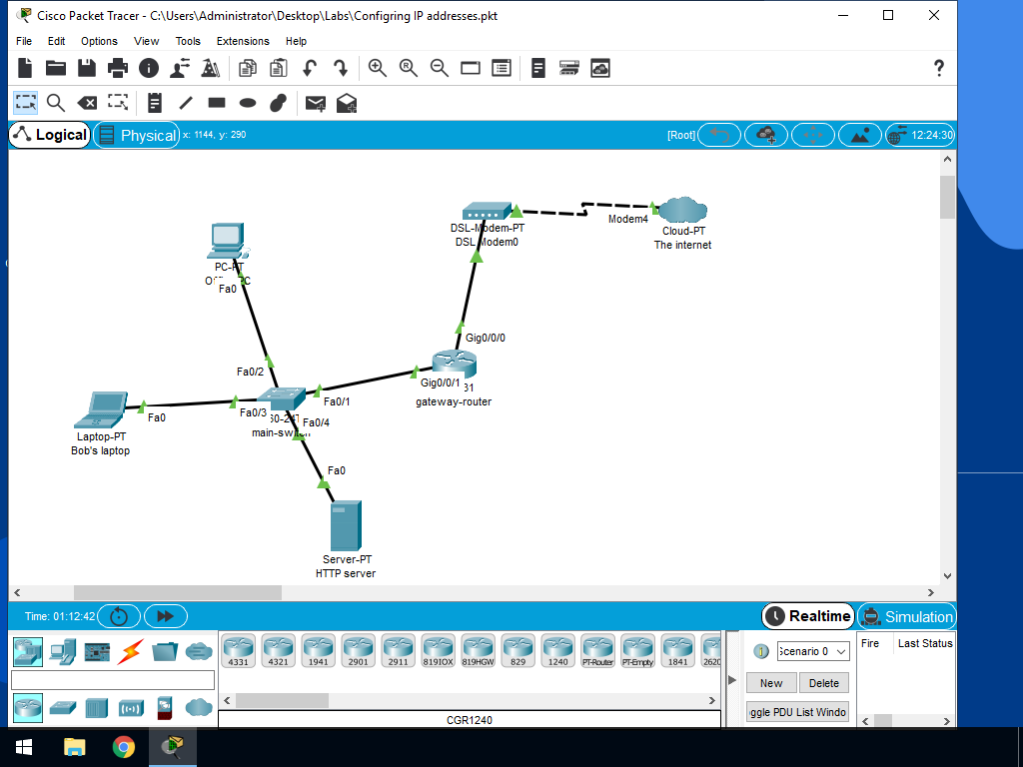
Task: Choose the Draw Line tool
Action: click(x=186, y=103)
